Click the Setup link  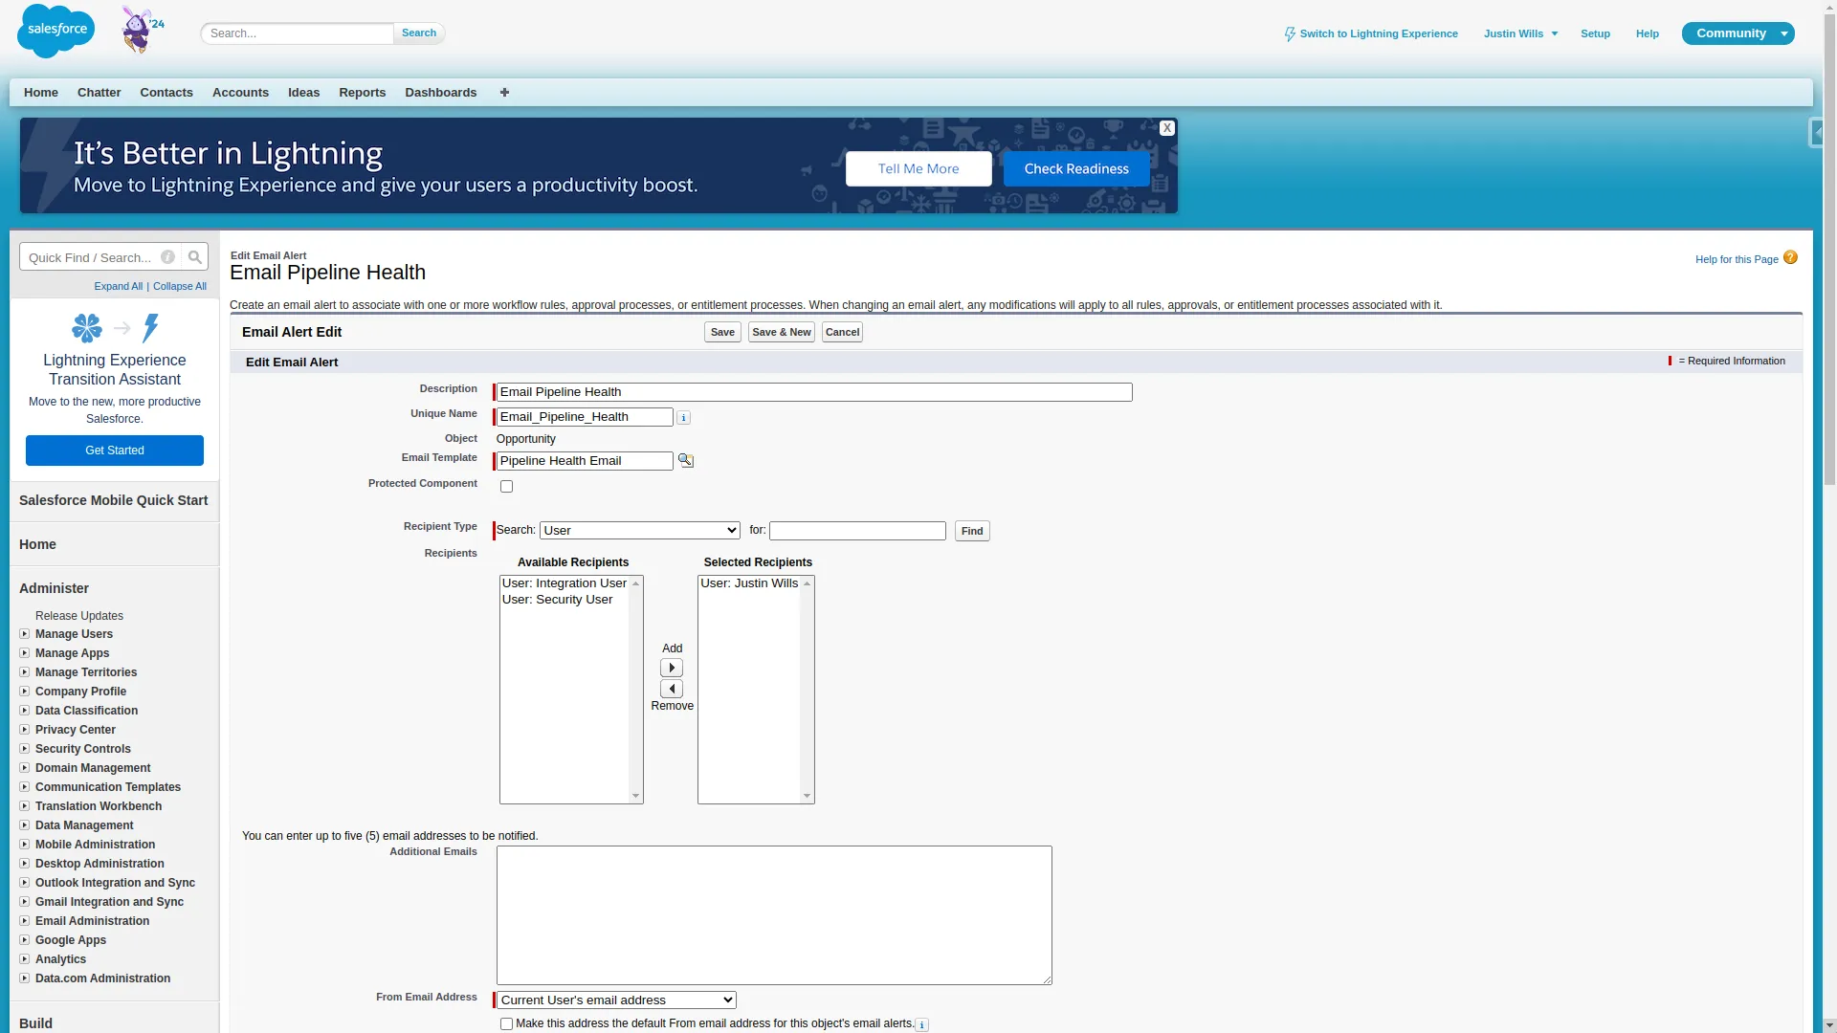tap(1595, 33)
